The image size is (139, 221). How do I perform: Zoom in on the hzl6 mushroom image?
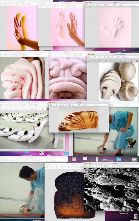(99, 57)
